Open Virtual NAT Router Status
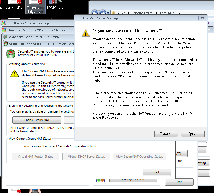 pyautogui.click(x=35, y=157)
